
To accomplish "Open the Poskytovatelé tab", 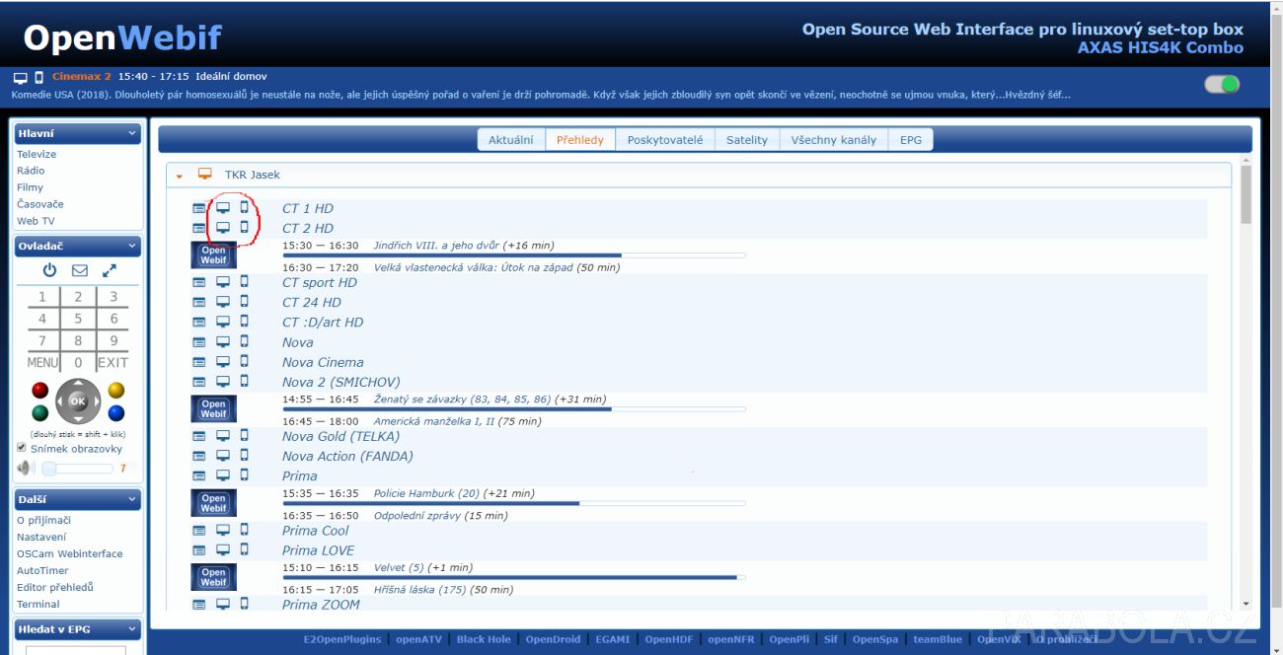I will point(665,140).
